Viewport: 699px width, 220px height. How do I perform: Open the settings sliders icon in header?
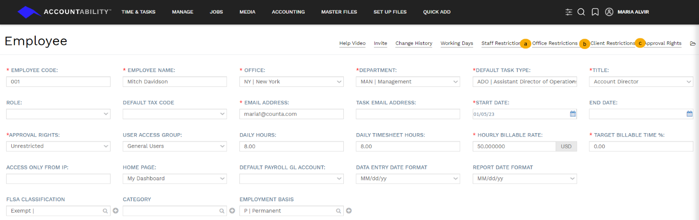[568, 12]
